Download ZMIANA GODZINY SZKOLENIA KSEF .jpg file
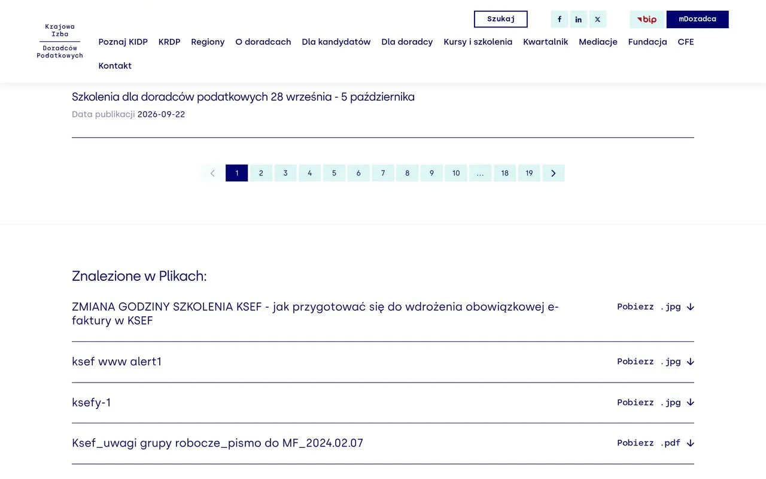This screenshot has height=479, width=766. point(655,307)
